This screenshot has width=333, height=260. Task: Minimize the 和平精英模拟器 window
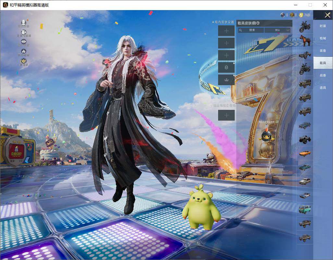[296, 5]
